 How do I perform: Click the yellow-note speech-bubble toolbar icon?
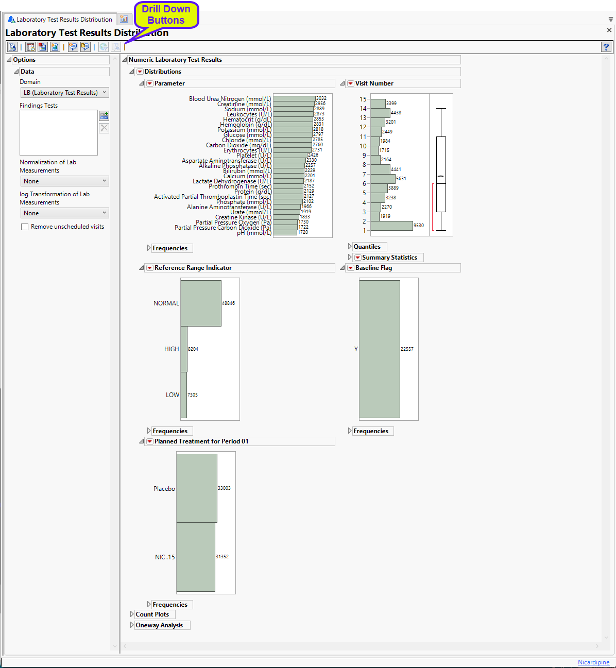(x=85, y=47)
